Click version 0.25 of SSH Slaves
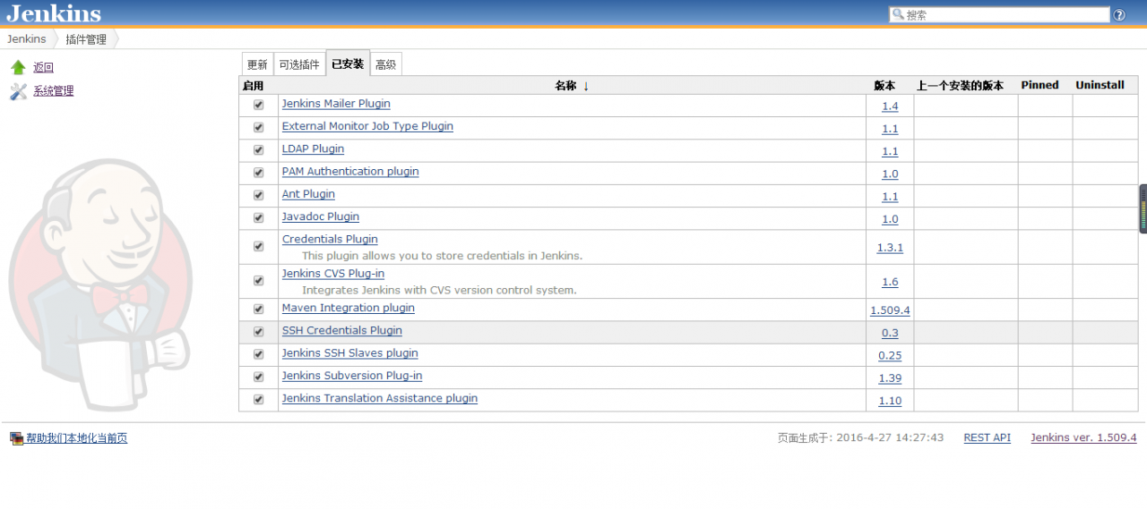 [x=890, y=355]
